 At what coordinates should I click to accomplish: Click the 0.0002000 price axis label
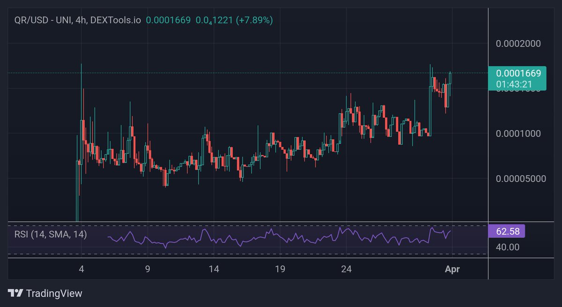518,44
